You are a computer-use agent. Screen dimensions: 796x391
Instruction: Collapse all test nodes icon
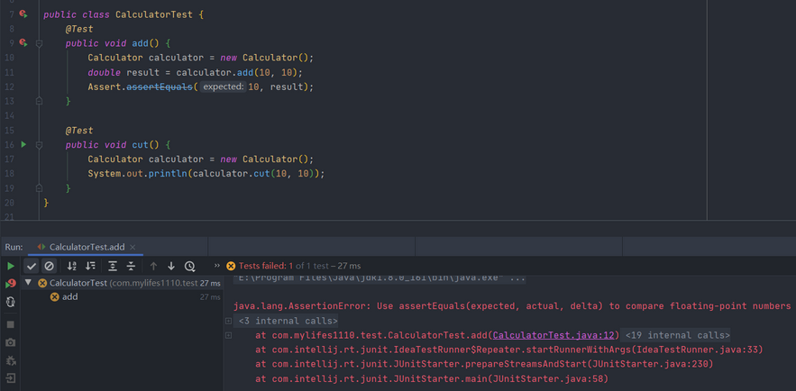pyautogui.click(x=131, y=266)
